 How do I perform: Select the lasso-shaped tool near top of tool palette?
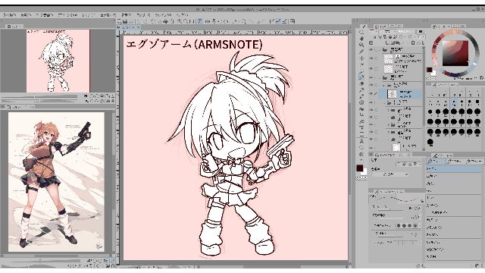(x=361, y=45)
